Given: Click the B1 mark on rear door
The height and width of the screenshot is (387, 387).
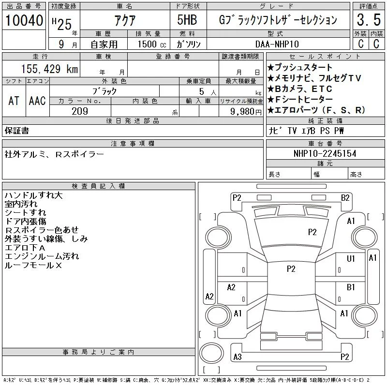Looking at the screenshot, I should pyautogui.click(x=350, y=287).
